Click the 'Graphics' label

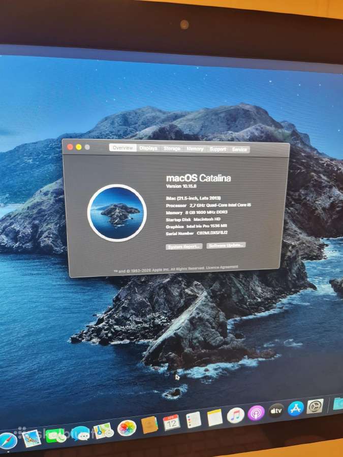pyautogui.click(x=175, y=226)
